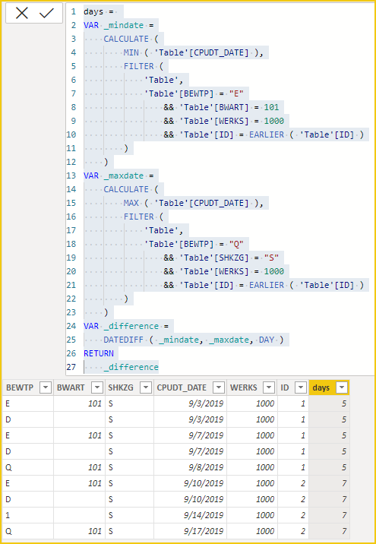Open the SHKZG column filter dropdown

[146, 387]
